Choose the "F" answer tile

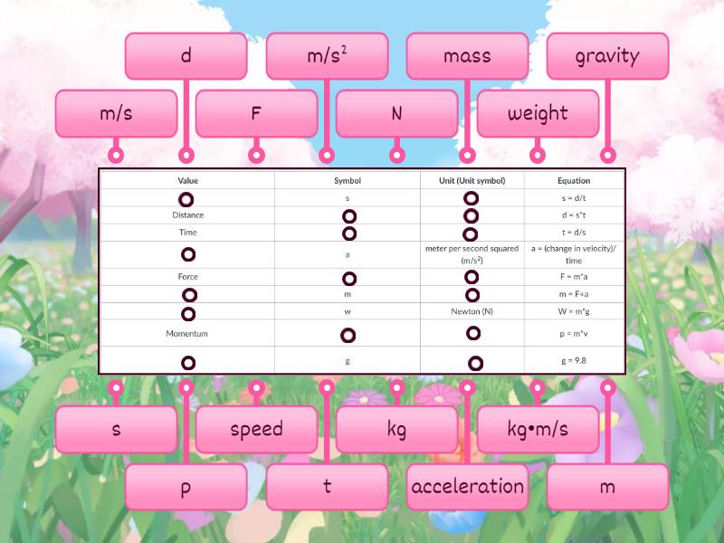(x=257, y=113)
